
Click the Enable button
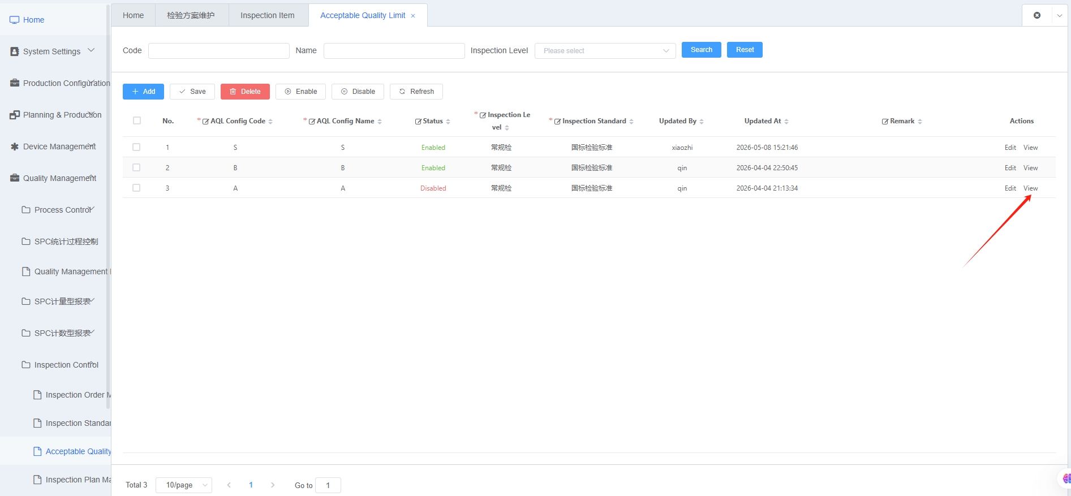(x=300, y=92)
